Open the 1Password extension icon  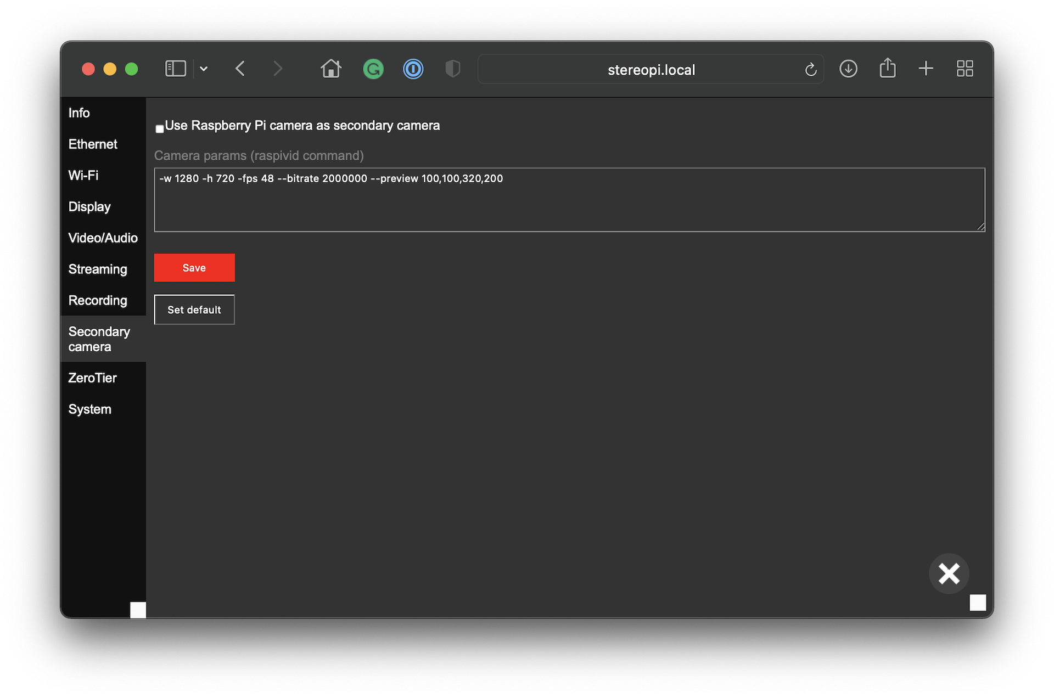[413, 69]
